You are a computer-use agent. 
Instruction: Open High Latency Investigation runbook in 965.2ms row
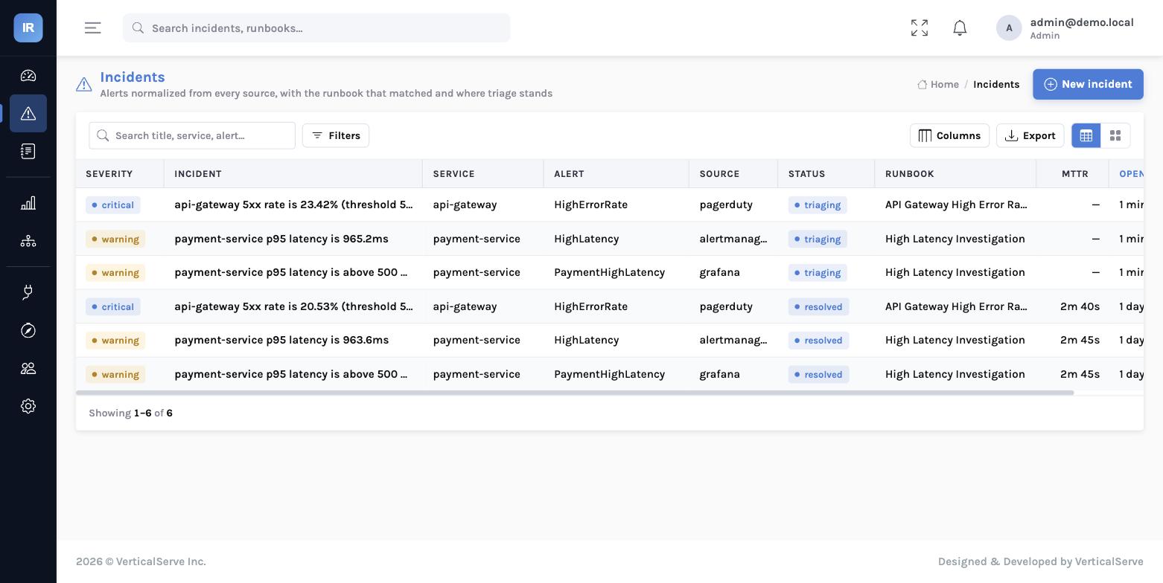[955, 239]
